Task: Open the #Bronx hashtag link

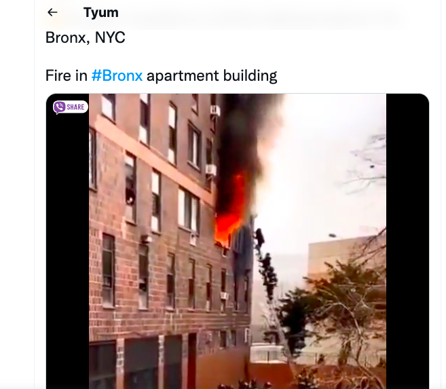Action: [117, 75]
